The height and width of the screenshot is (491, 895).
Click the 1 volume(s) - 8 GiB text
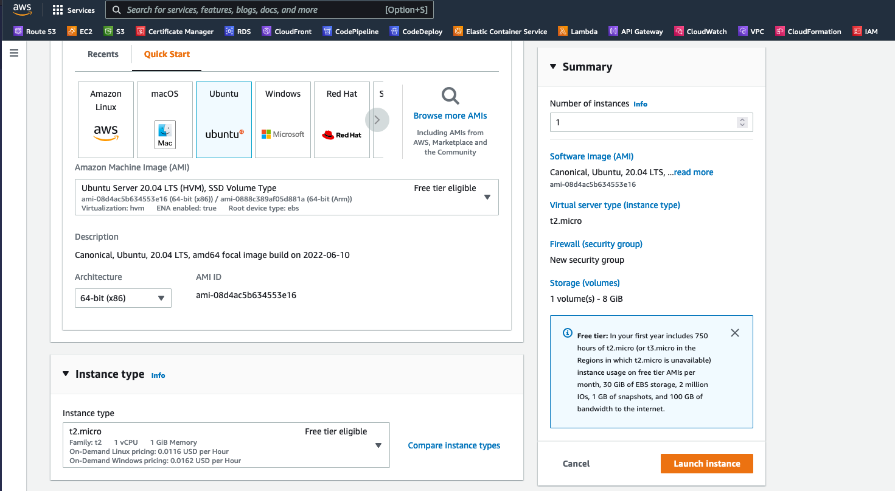587,299
